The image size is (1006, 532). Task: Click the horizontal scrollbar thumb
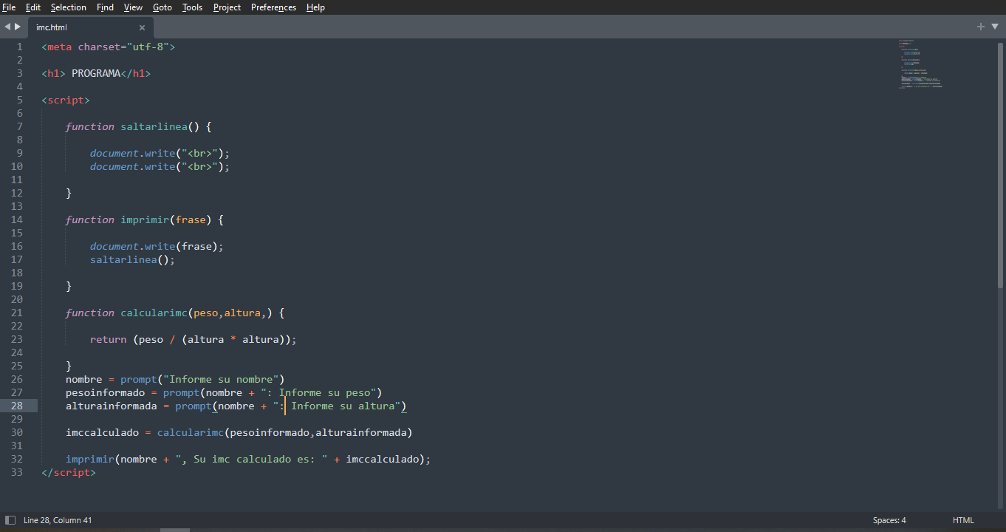tap(175, 530)
